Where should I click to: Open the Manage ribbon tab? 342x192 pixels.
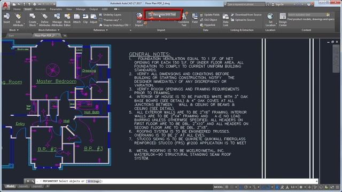81,9
